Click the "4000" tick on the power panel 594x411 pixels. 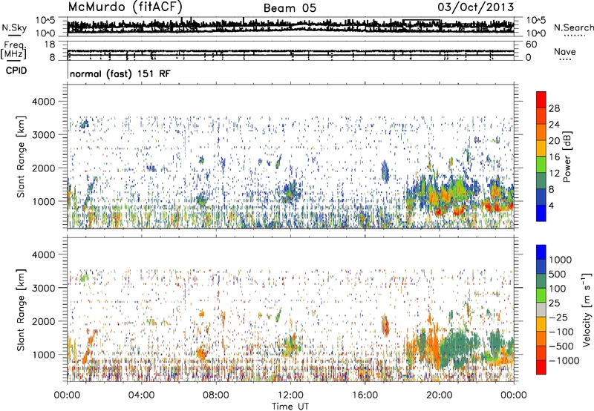pos(43,102)
